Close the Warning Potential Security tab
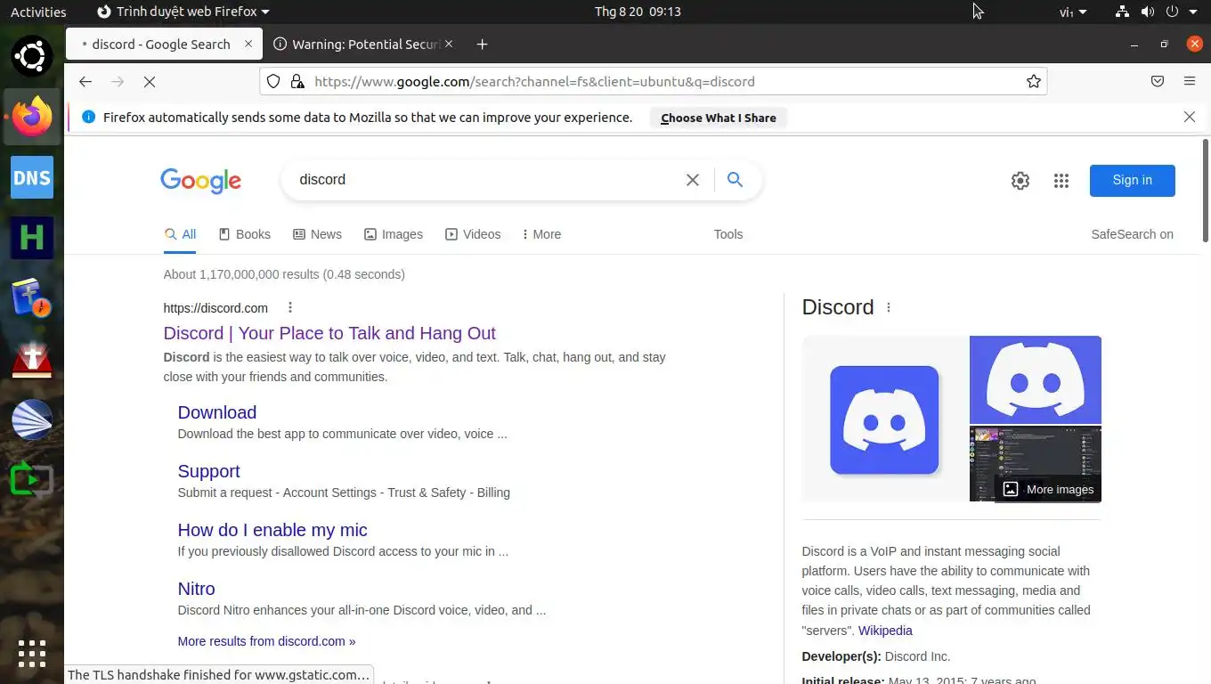Image resolution: width=1211 pixels, height=684 pixels. (x=449, y=44)
